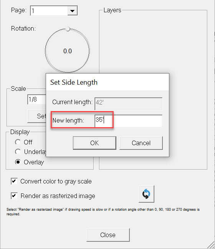Click the New length input field
The image size is (215, 249).
pos(129,121)
